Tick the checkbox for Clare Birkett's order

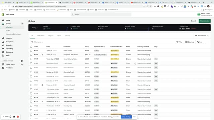coord(31,63)
